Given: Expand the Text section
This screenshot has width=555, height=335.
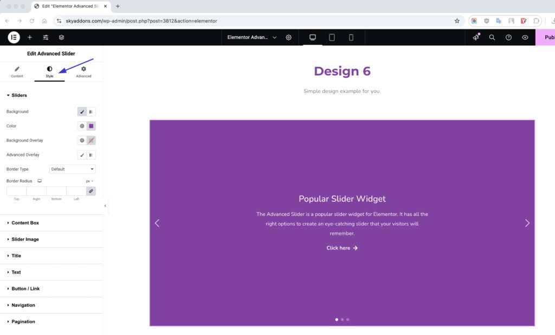Looking at the screenshot, I should [x=51, y=272].
